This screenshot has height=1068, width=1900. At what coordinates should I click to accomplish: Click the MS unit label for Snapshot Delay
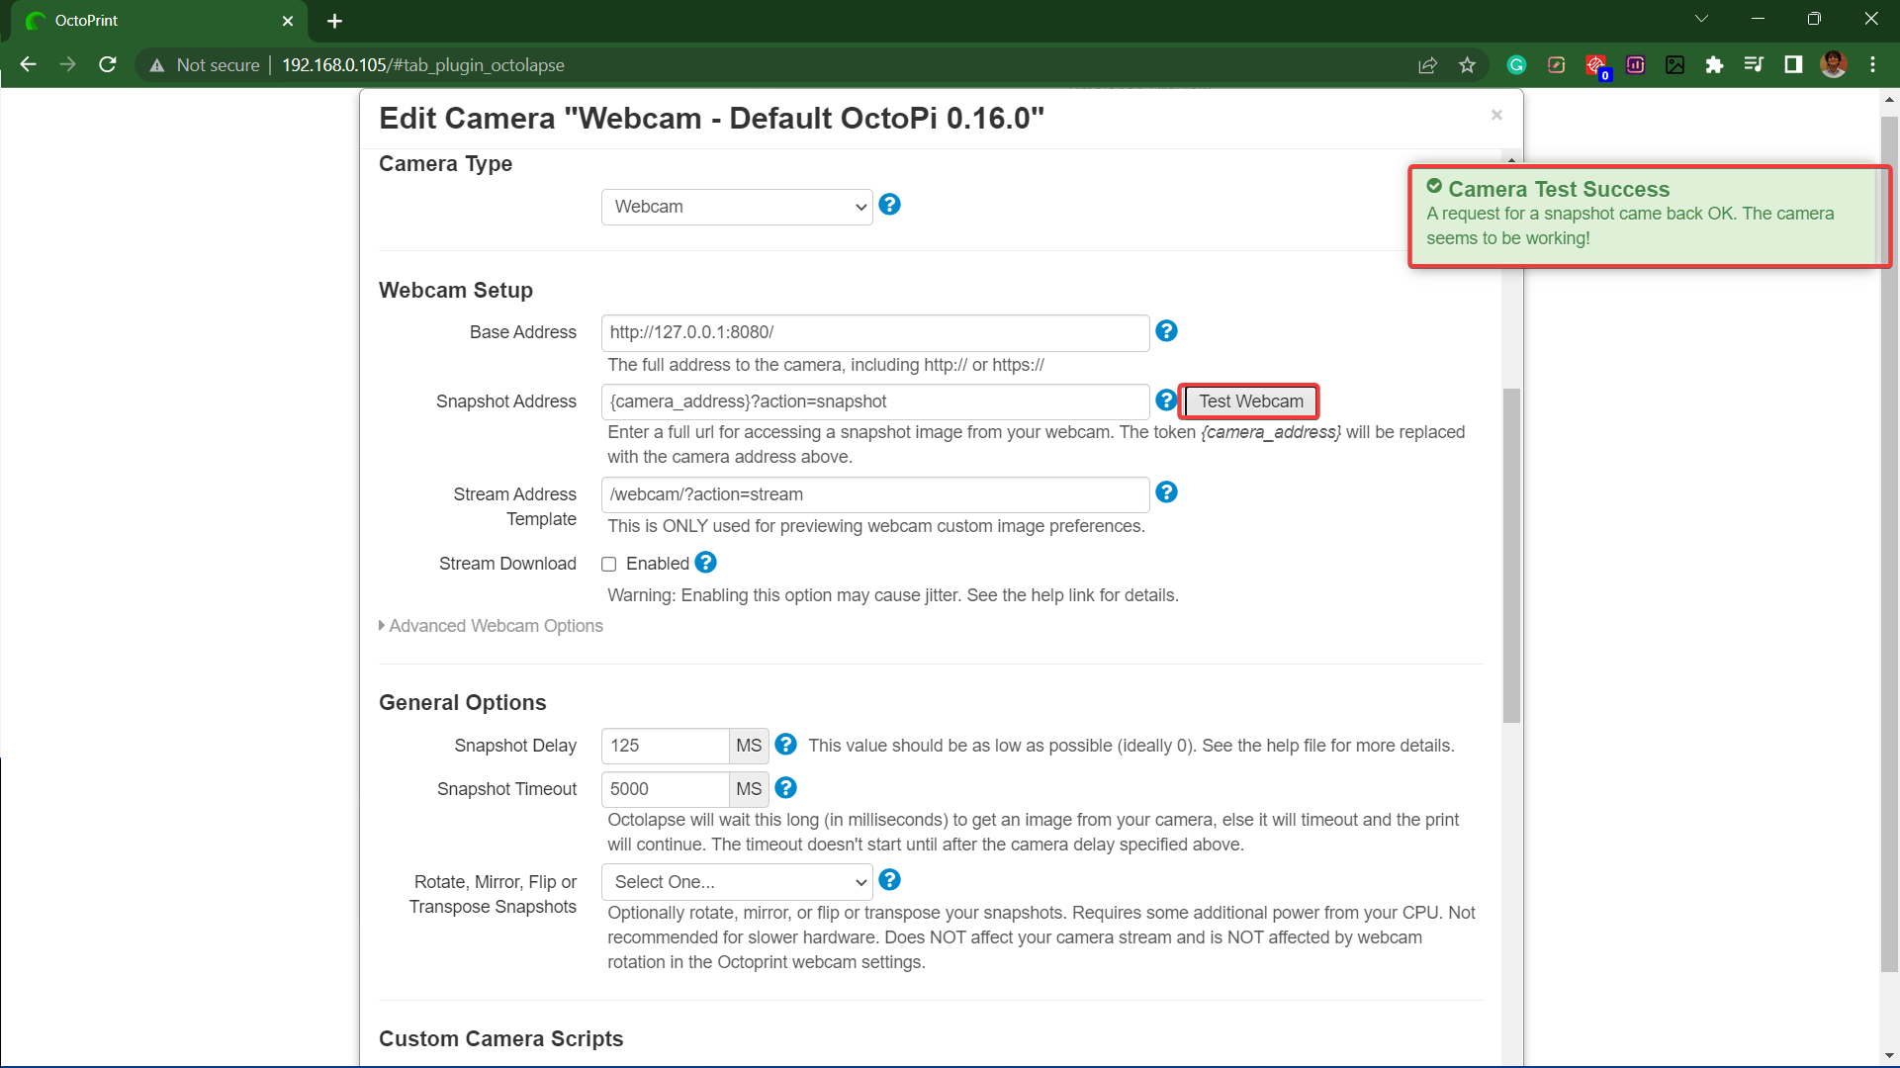click(x=749, y=746)
